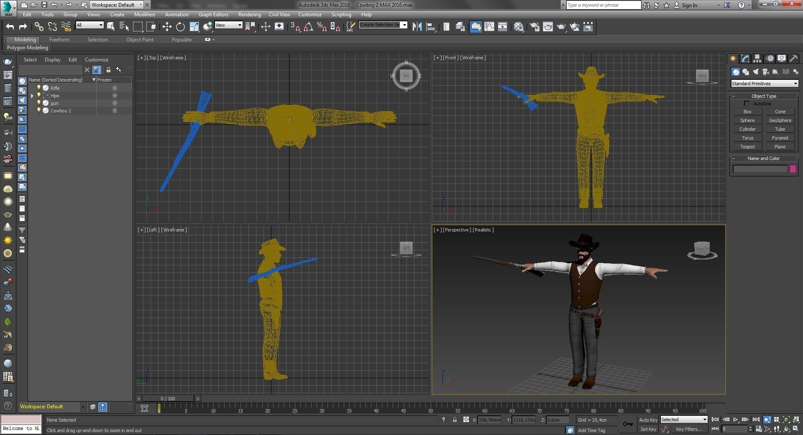Activate Select Object tool
This screenshot has height=435, width=803.
(111, 27)
